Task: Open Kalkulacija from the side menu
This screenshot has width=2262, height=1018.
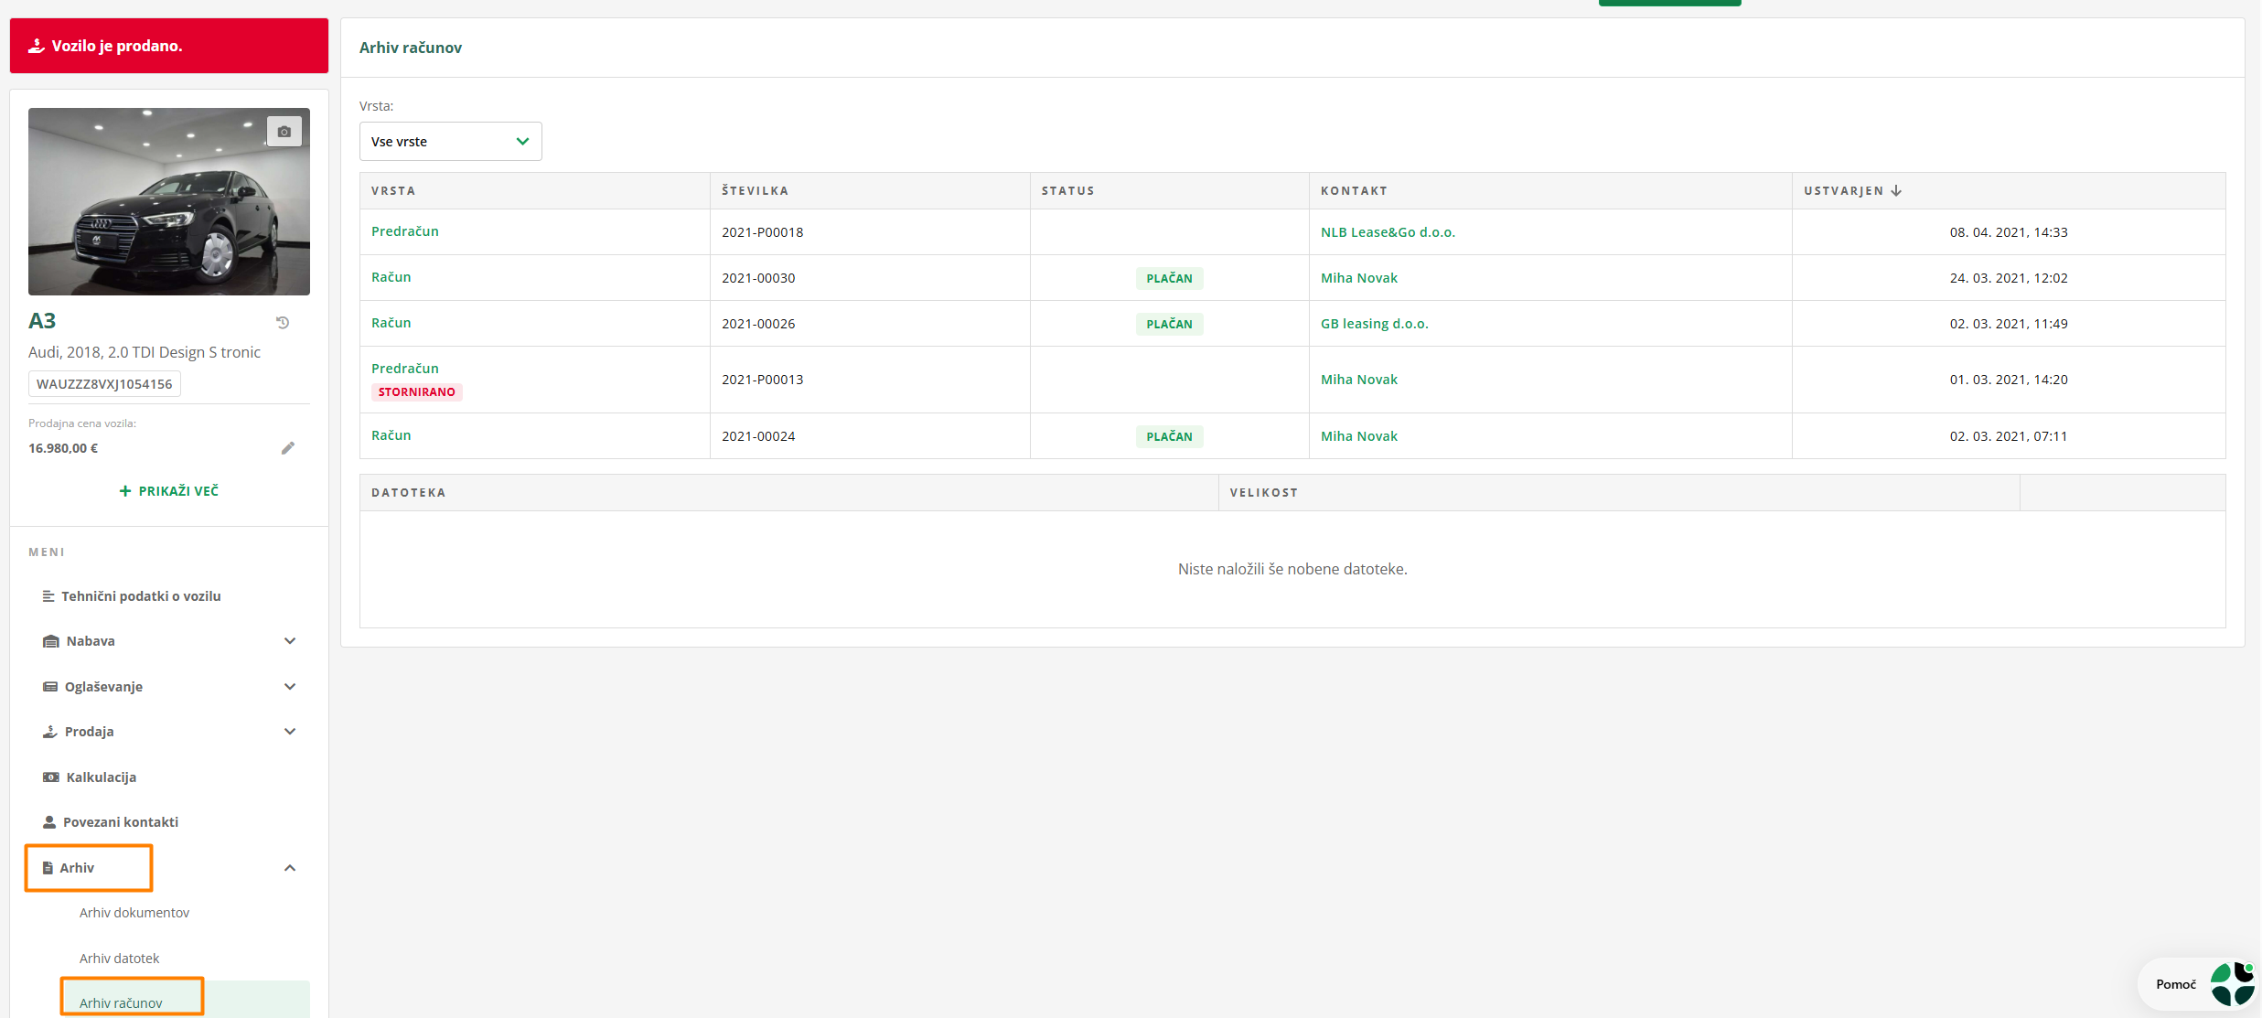Action: click(101, 777)
